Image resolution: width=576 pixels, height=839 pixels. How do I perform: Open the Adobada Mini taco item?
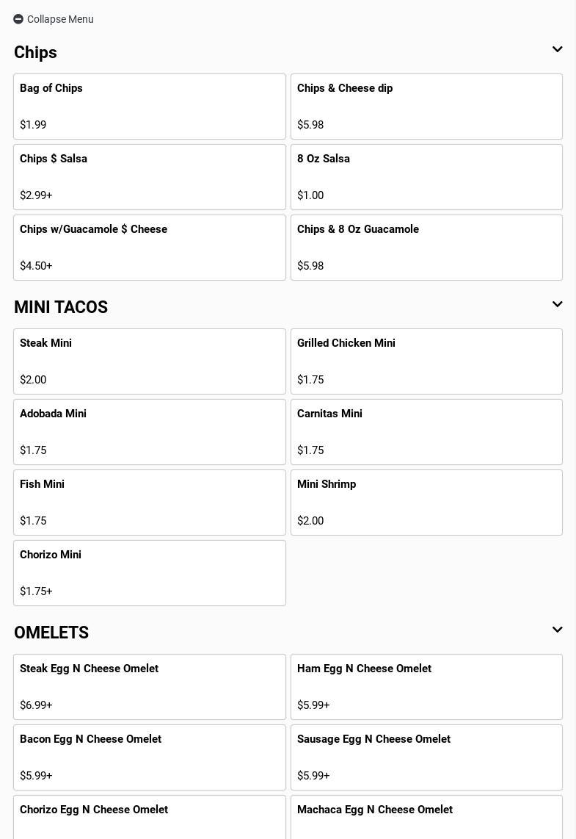click(150, 432)
